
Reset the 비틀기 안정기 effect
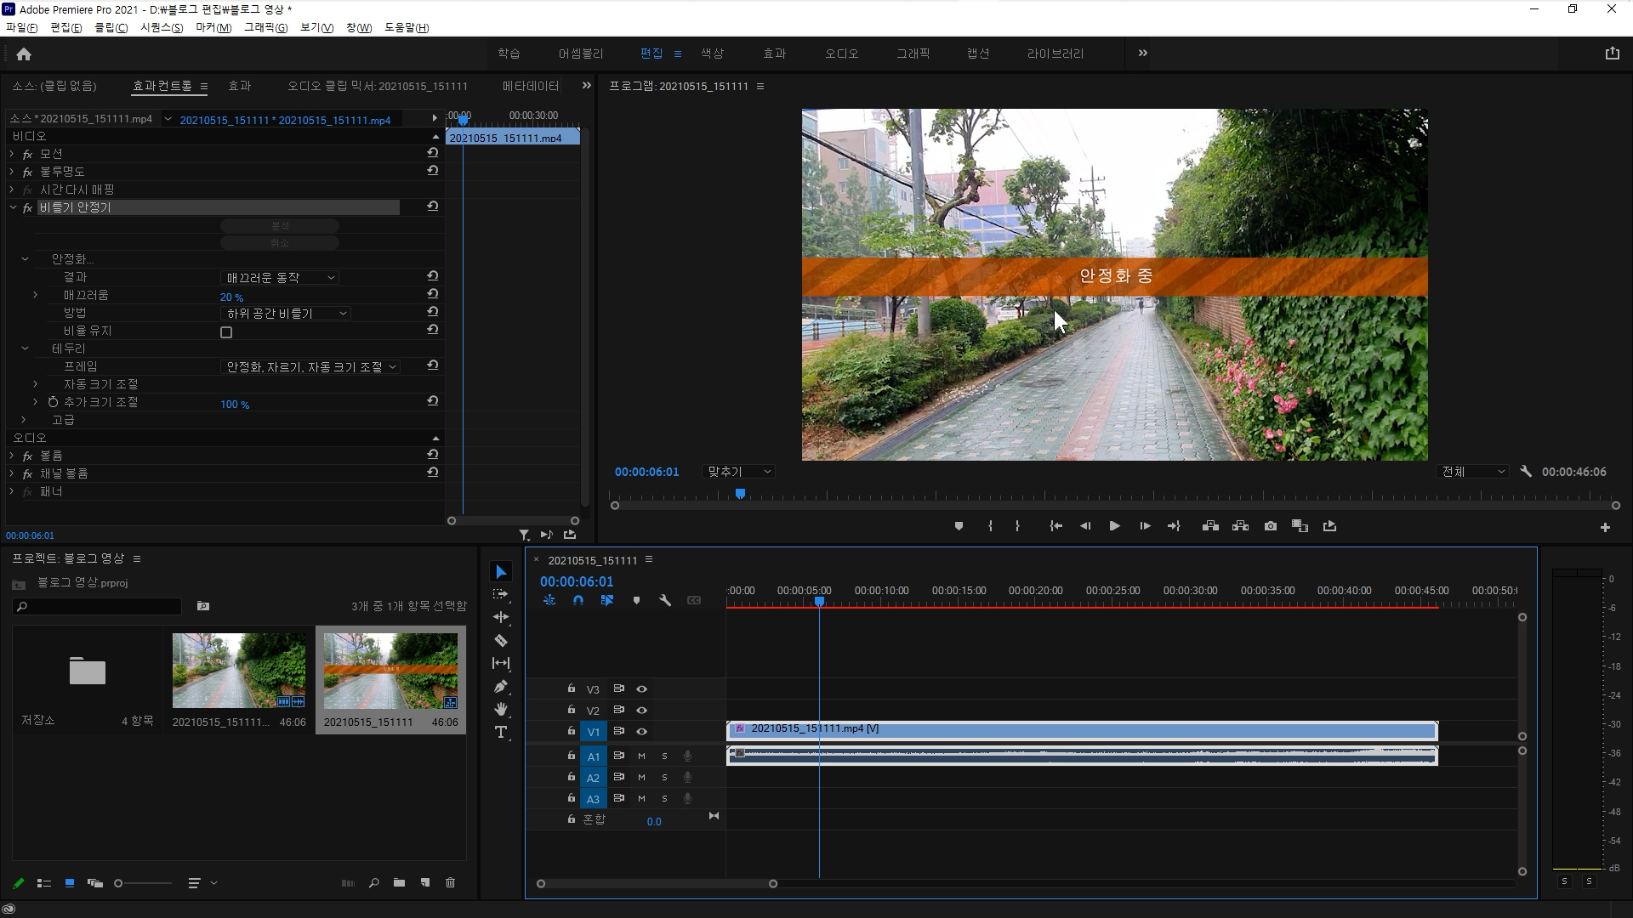(x=433, y=207)
